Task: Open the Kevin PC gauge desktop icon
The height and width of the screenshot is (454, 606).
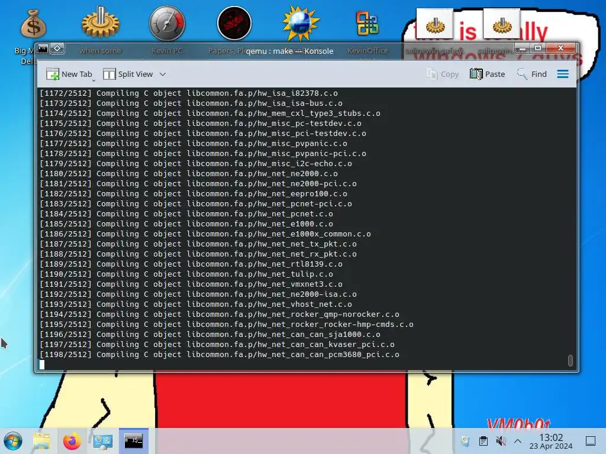Action: 167,23
